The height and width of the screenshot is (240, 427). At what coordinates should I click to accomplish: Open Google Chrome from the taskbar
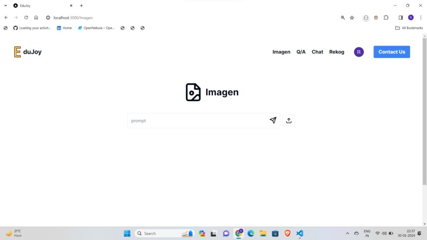pyautogui.click(x=238, y=233)
